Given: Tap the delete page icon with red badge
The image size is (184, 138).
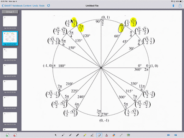Looking at the screenshot, I should click(x=15, y=135).
